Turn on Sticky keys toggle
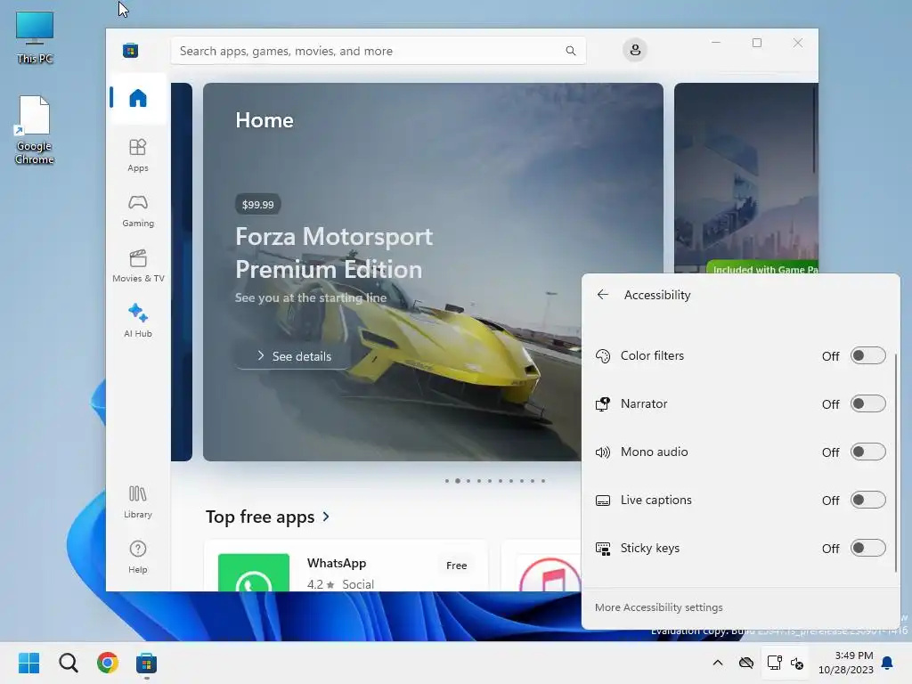The image size is (912, 684). pos(867,548)
